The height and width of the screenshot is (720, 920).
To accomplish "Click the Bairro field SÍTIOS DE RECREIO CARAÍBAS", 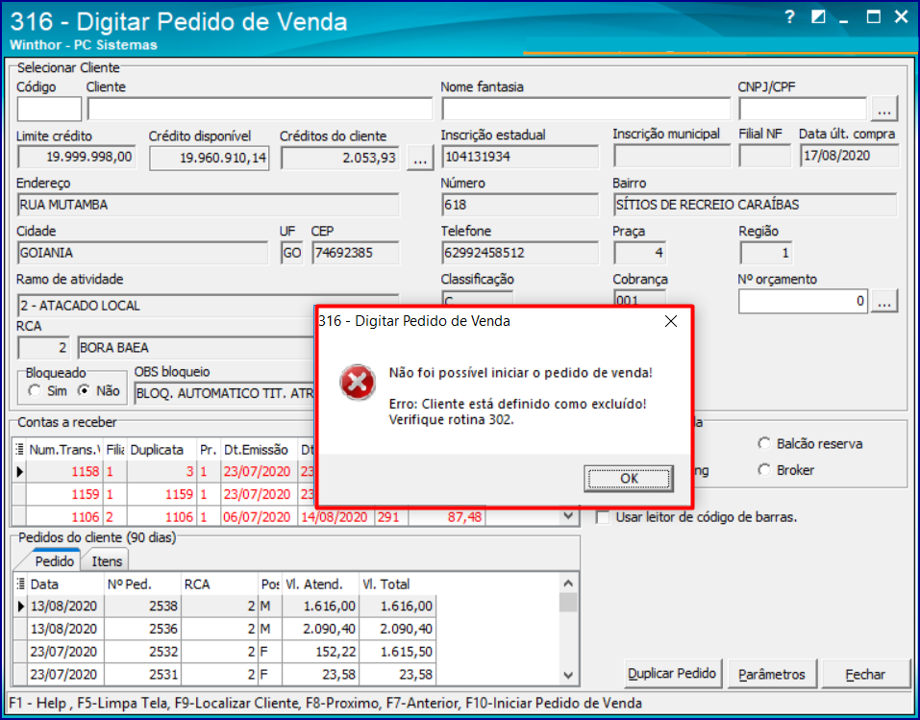I will 756,205.
